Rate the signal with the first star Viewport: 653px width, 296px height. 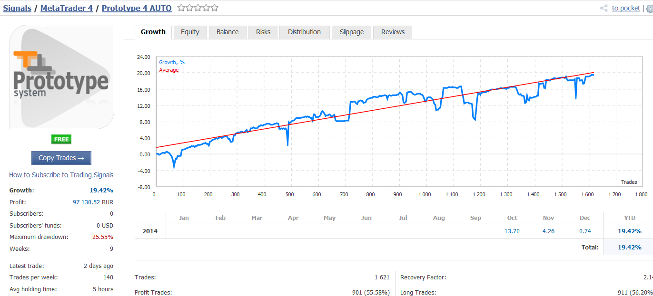181,8
